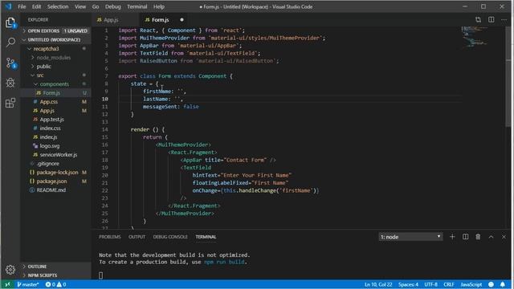Open the Manage gear menu
The width and height of the screenshot is (514, 289).
coord(10,270)
